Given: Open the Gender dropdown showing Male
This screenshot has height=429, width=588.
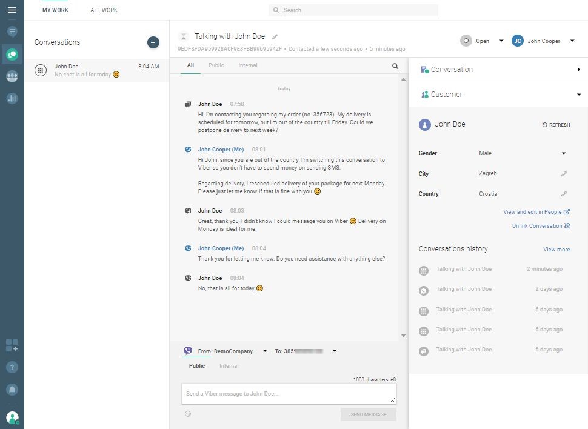Looking at the screenshot, I should click(x=563, y=153).
